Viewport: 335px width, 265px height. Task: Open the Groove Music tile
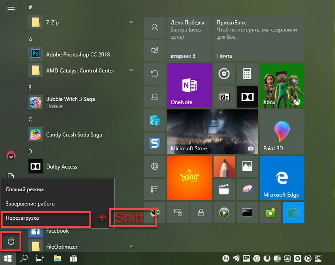[x=224, y=74]
